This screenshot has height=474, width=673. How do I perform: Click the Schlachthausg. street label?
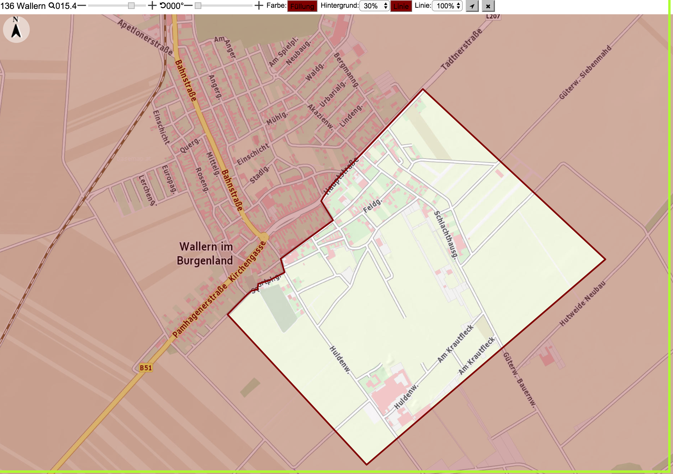(445, 235)
